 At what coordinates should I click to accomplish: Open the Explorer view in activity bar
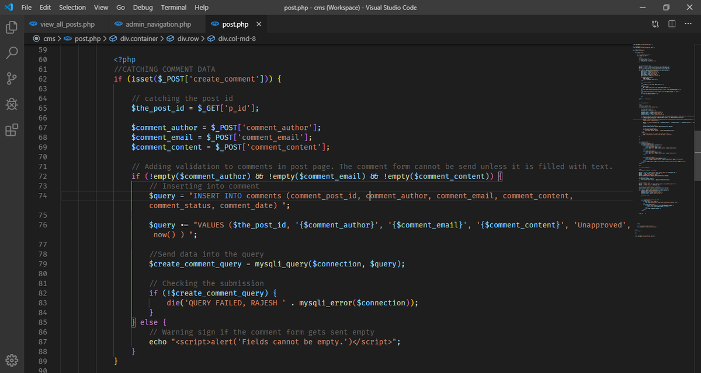tap(12, 27)
